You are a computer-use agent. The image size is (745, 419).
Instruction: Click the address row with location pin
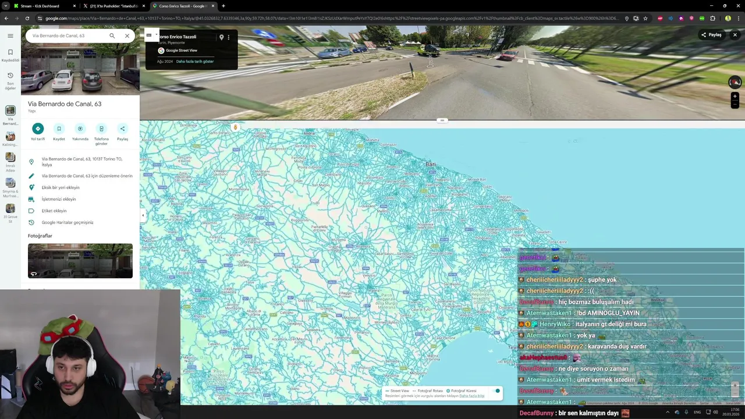80,162
